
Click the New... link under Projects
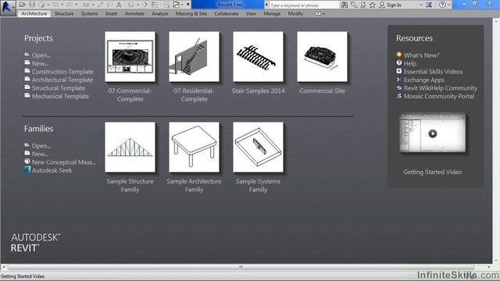(x=40, y=63)
